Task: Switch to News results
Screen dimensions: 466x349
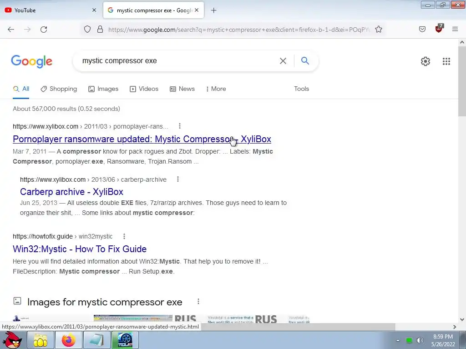Action: (x=182, y=89)
